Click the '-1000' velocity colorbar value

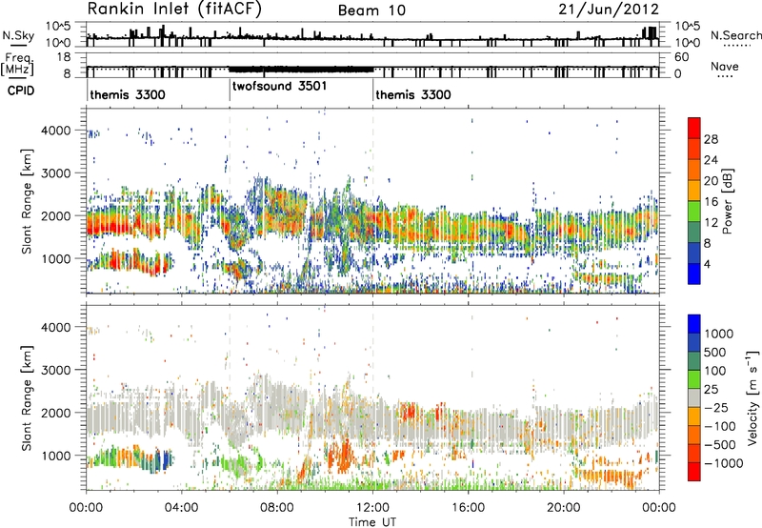tap(724, 463)
